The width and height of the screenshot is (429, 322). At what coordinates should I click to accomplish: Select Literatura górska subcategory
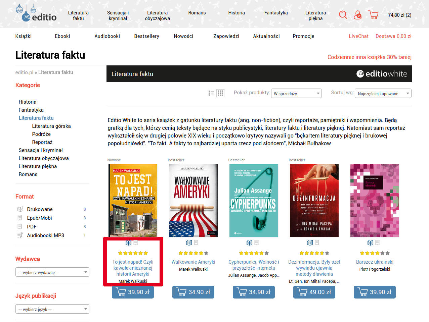coord(51,126)
